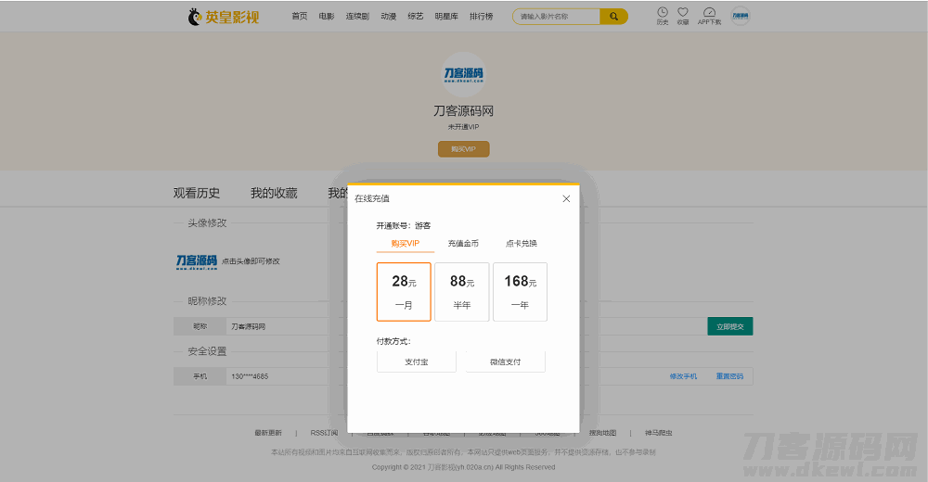This screenshot has height=482, width=928.
Task: Focus the movie name search field
Action: point(557,17)
